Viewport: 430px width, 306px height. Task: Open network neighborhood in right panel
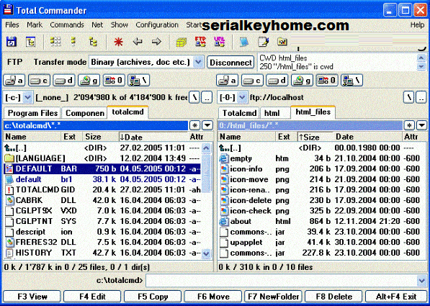(351, 81)
